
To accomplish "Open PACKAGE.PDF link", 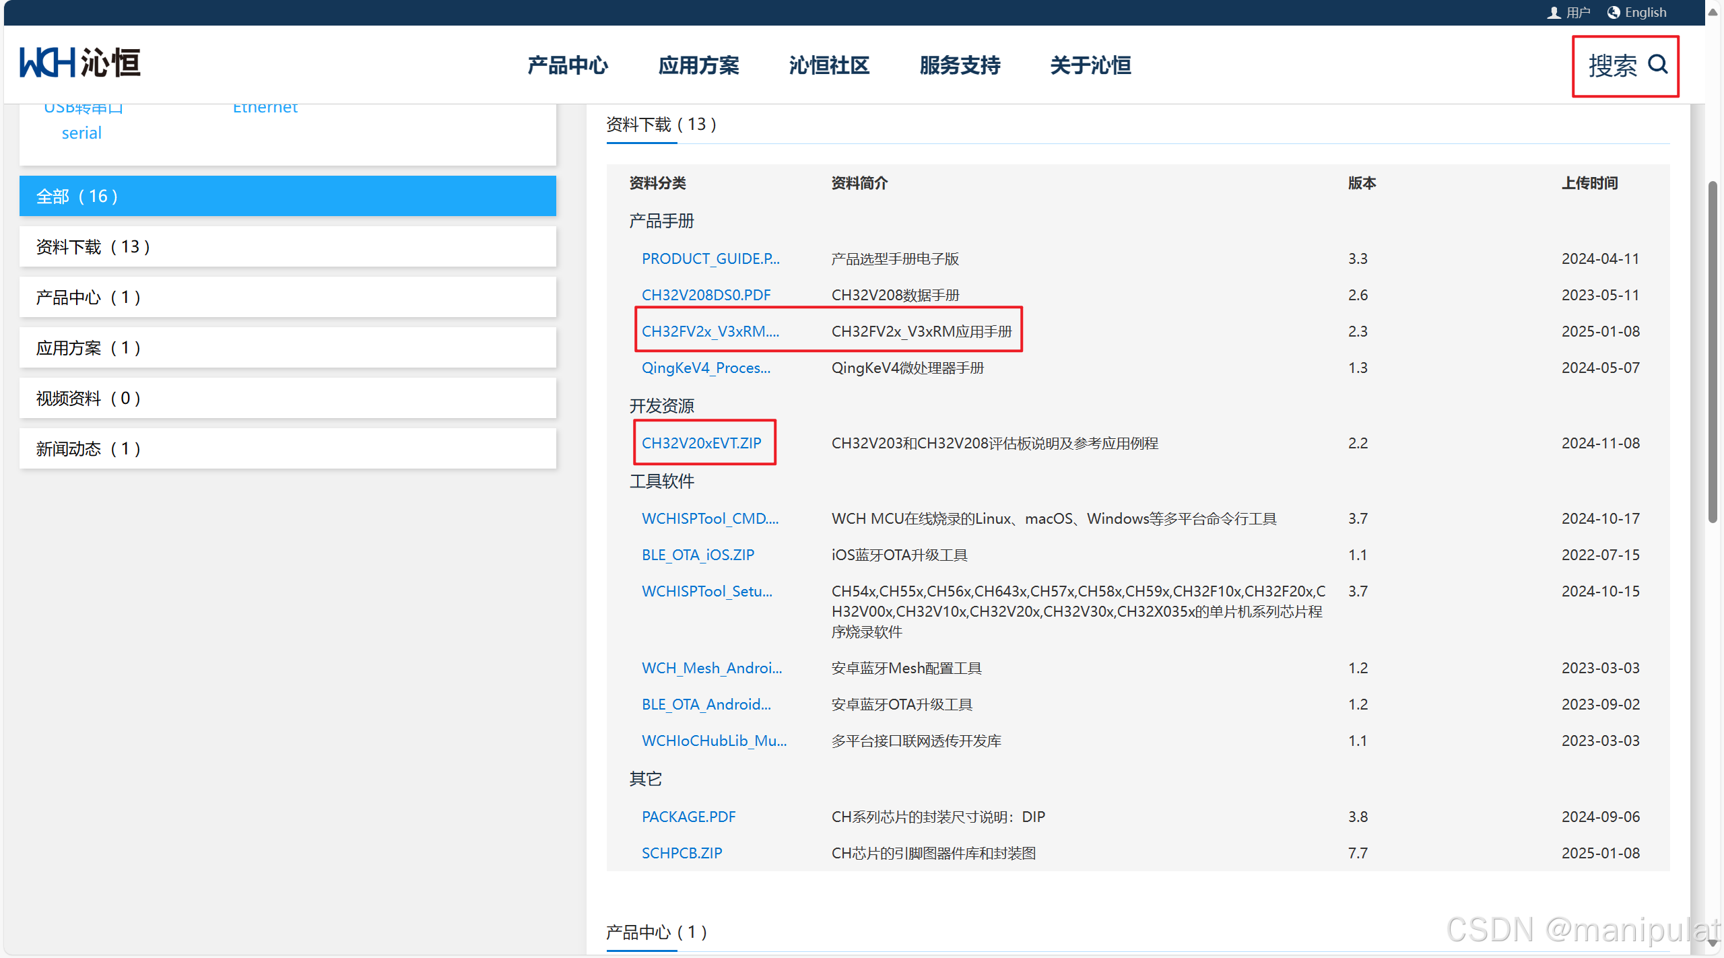I will (688, 817).
